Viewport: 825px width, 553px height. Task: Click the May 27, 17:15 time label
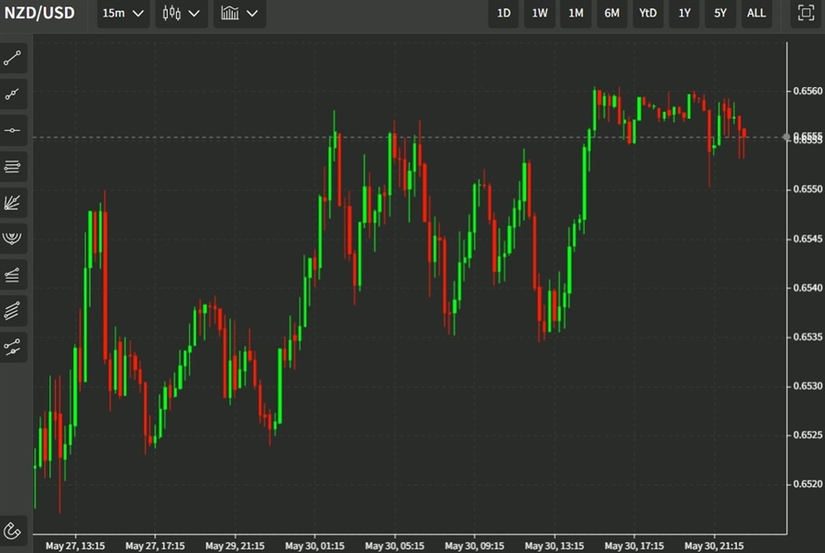[155, 546]
